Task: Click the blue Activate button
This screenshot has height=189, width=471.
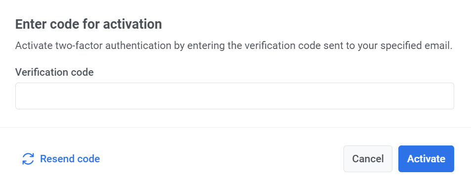Action: (426, 159)
